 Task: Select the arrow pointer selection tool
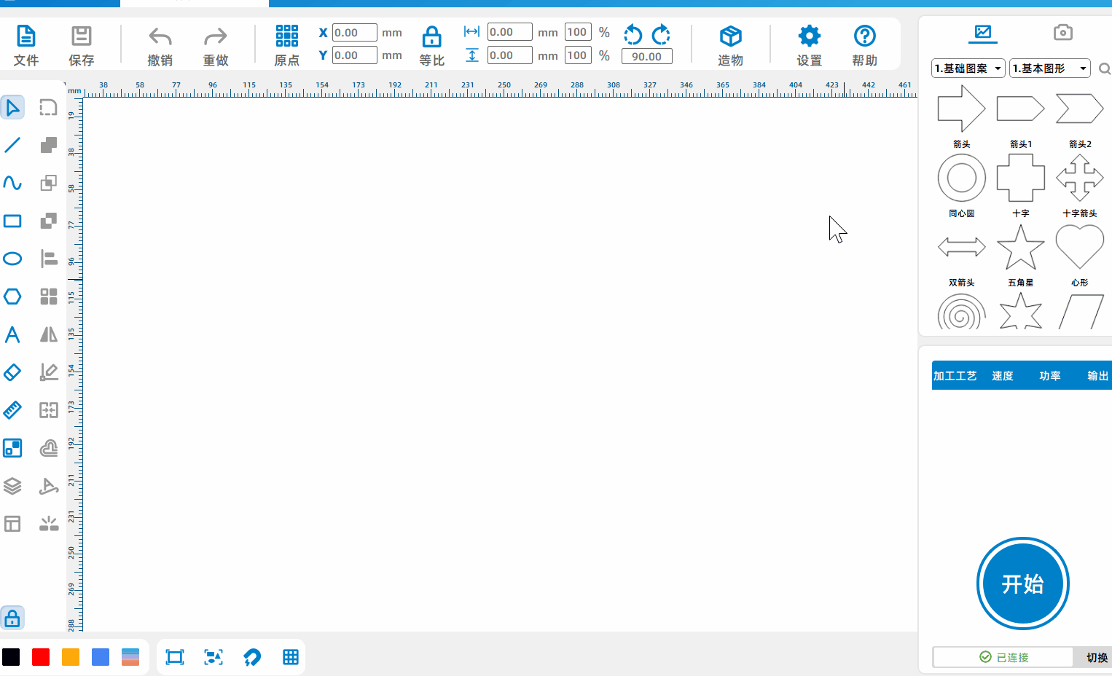coord(12,108)
